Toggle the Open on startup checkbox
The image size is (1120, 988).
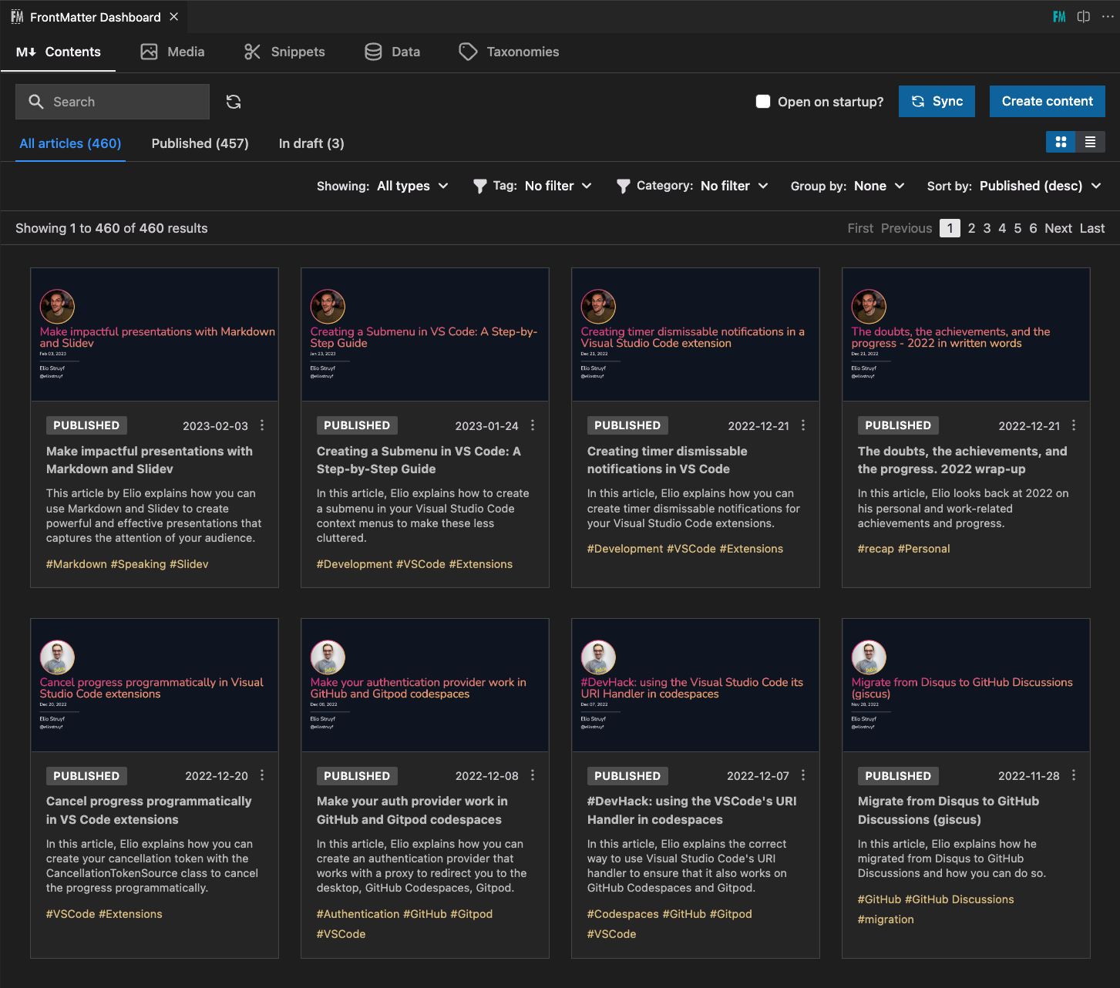tap(763, 102)
